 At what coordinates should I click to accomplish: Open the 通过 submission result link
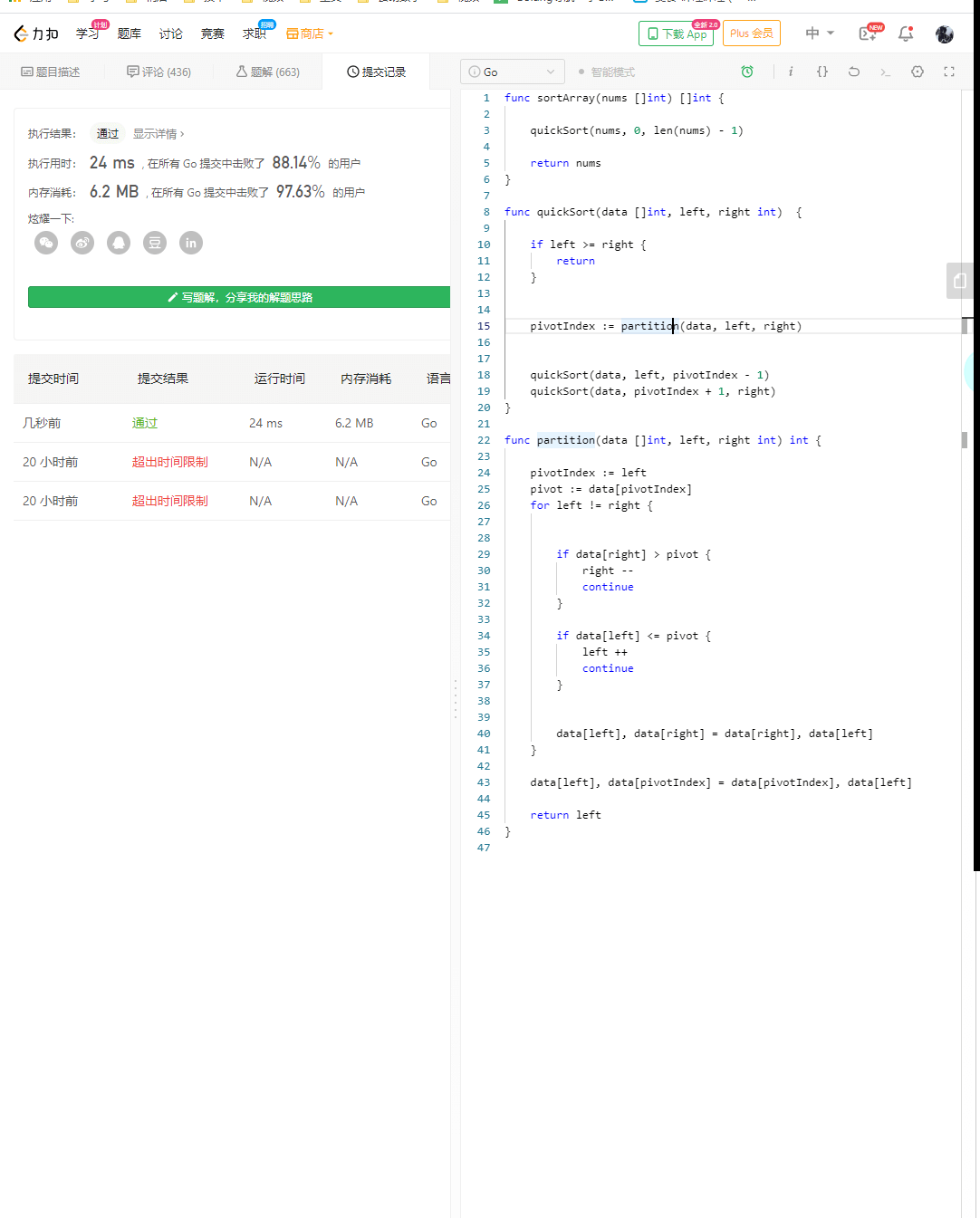point(145,423)
